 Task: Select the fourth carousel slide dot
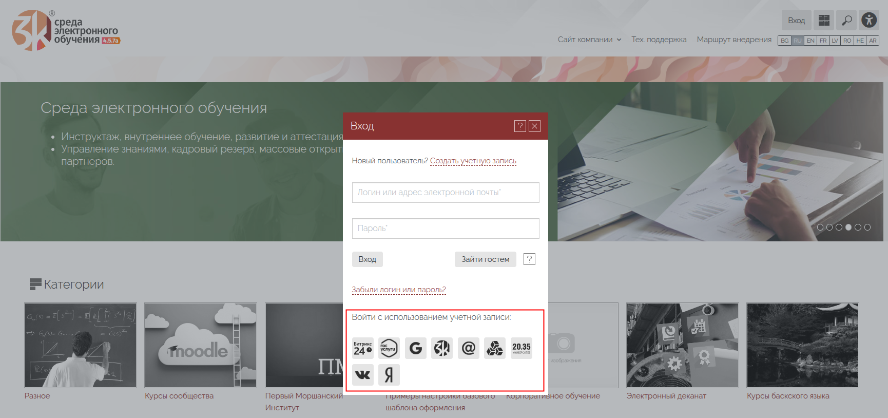pyautogui.click(x=848, y=227)
